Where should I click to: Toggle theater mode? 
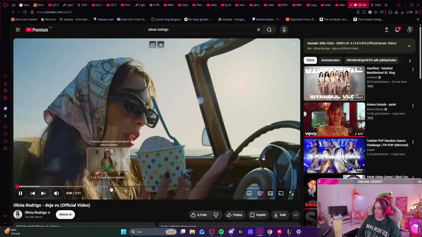[270, 193]
